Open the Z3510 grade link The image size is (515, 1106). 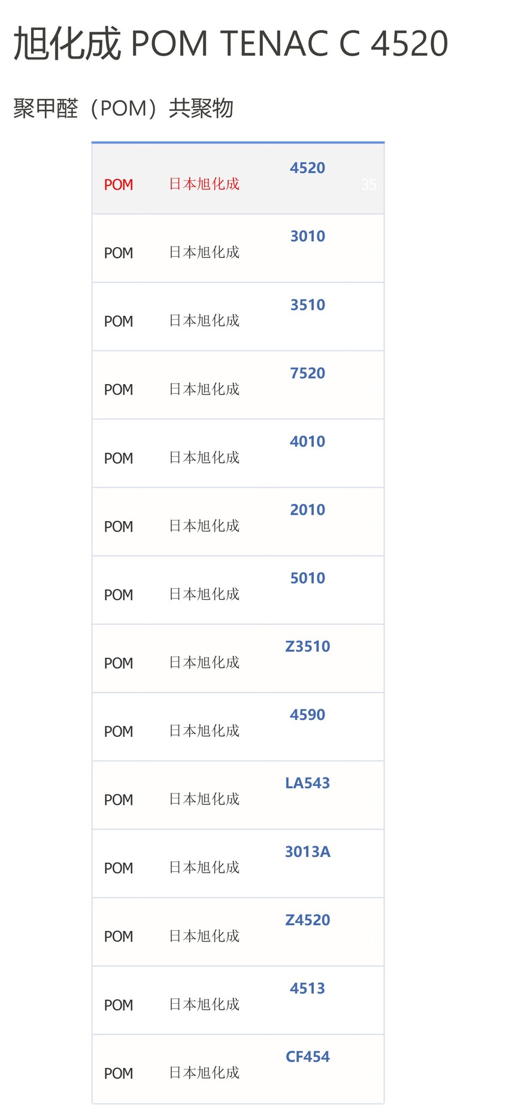[x=307, y=646]
